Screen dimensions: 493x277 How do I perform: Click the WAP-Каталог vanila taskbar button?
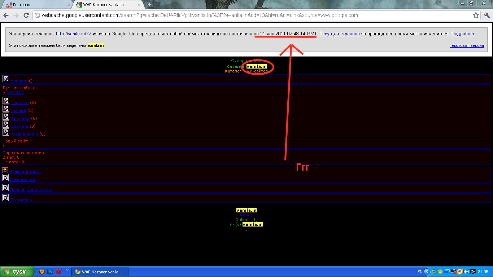coord(100,272)
